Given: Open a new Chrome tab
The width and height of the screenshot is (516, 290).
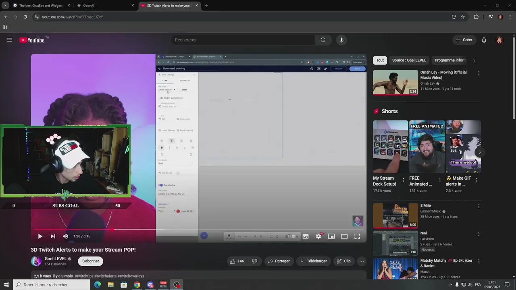Looking at the screenshot, I should (206, 6).
